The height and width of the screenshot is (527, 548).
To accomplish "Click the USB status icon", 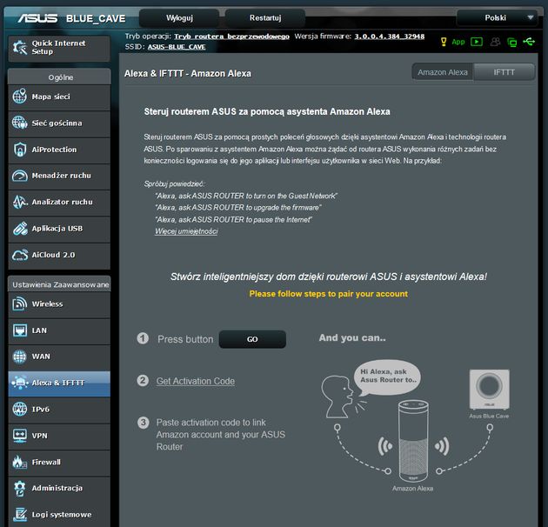I will click(x=529, y=42).
